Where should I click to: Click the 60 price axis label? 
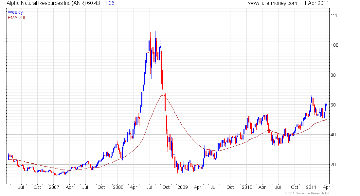tap(333, 105)
